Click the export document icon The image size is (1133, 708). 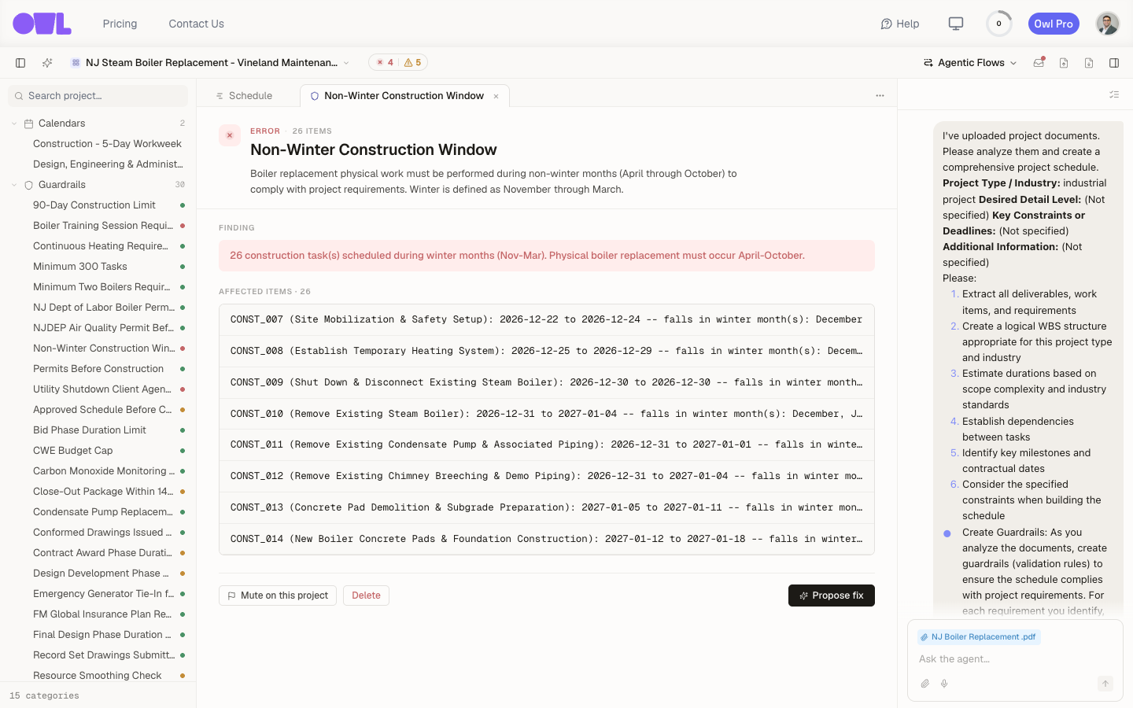pyautogui.click(x=1089, y=63)
